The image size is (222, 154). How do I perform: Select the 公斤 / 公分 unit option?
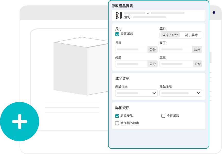[x=170, y=35]
